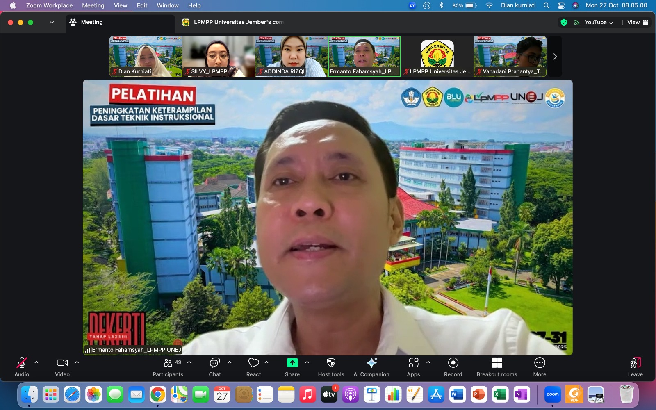656x410 pixels.
Task: Select the Vanadani Pranantya video thumbnail
Action: coord(510,56)
